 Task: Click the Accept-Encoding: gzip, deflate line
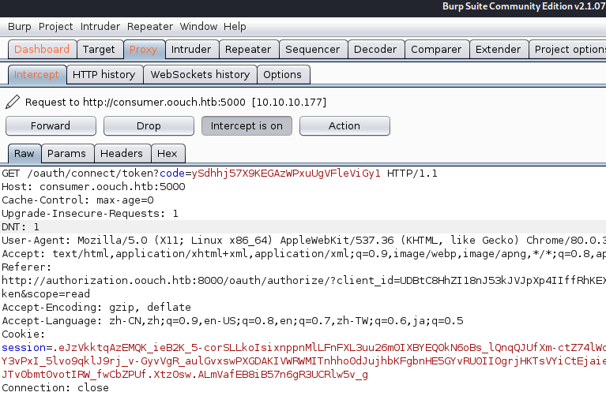pyautogui.click(x=96, y=308)
